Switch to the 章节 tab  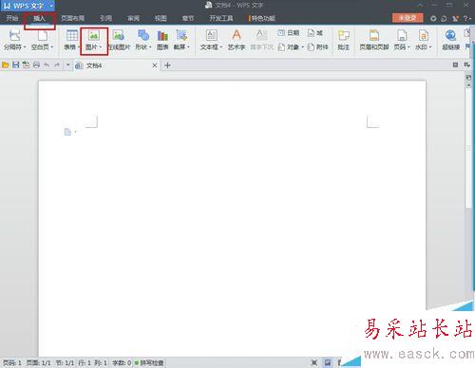(188, 18)
